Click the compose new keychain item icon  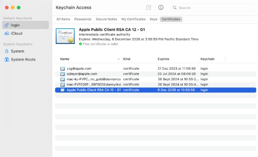[148, 7]
